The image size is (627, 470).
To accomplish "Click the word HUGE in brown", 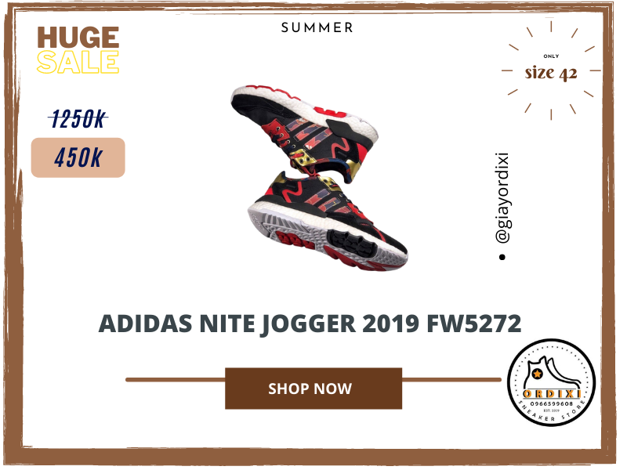I will coord(78,38).
